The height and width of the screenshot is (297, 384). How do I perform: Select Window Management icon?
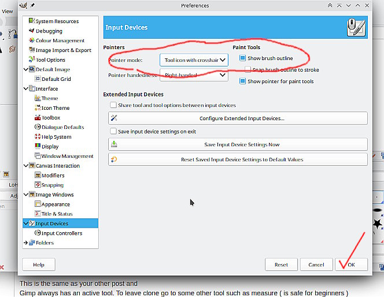click(38, 156)
